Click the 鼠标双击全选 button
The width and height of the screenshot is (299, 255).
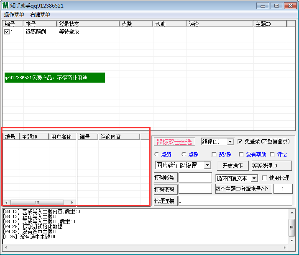tap(174, 142)
